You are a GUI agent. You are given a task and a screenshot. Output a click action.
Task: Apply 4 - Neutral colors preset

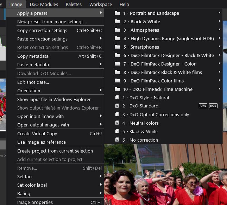[163, 123]
